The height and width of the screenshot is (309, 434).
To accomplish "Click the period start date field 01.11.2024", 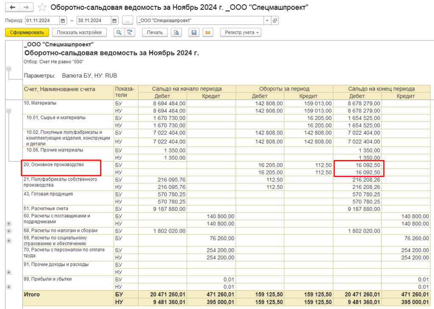I will click(x=42, y=20).
